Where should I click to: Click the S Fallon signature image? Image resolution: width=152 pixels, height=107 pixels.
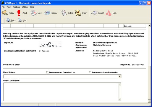coord(51,45)
